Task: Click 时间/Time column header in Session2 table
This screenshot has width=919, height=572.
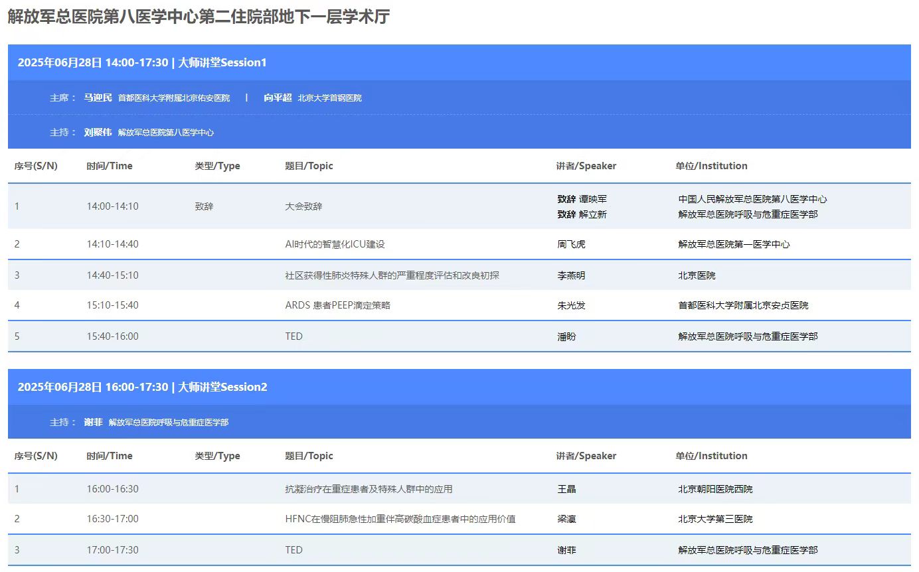Action: (x=110, y=456)
